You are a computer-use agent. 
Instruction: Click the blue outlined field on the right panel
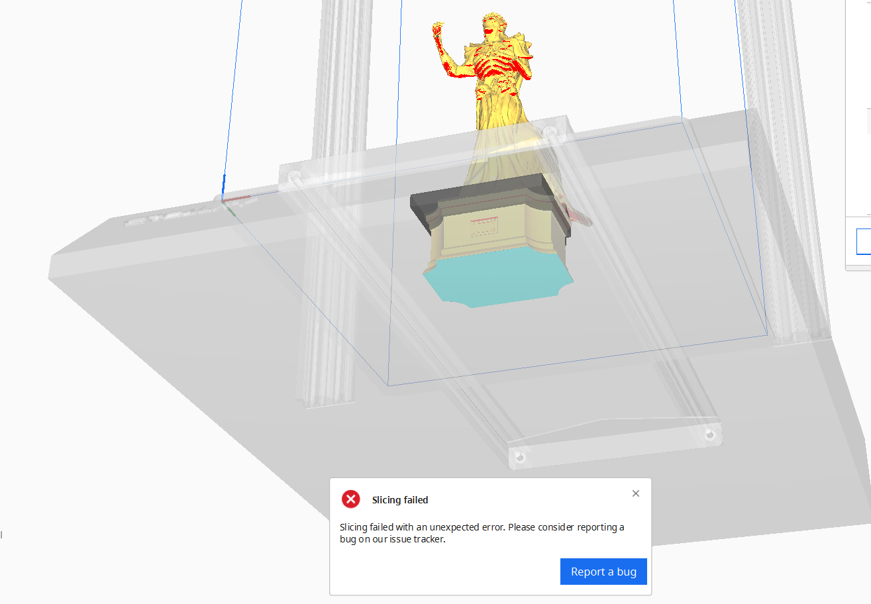[x=864, y=242]
